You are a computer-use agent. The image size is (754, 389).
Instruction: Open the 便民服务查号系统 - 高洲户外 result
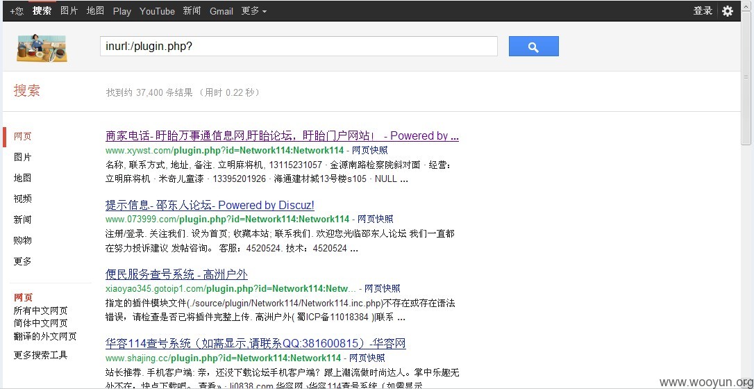(x=176, y=274)
